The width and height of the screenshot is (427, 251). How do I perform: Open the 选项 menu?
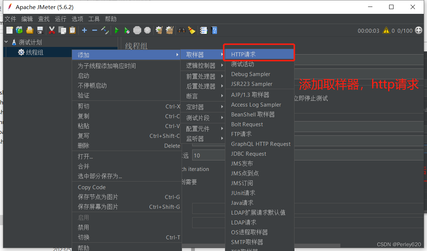77,19
